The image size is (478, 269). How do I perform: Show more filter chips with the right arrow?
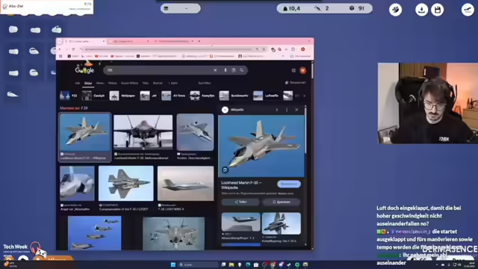pos(304,96)
